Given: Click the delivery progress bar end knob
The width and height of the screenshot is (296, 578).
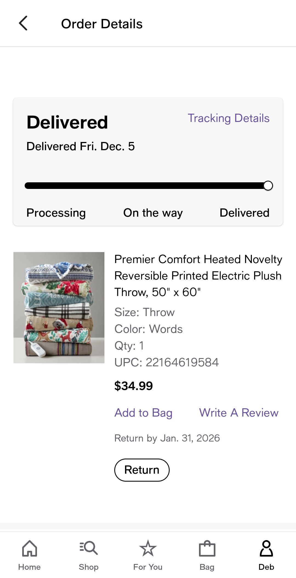Looking at the screenshot, I should [x=268, y=186].
